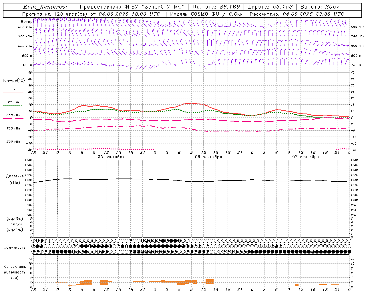Click the Модель COSMO-RU / 6.6км label
Image resolution: width=366 pixels, height=292 pixels.
206,14
